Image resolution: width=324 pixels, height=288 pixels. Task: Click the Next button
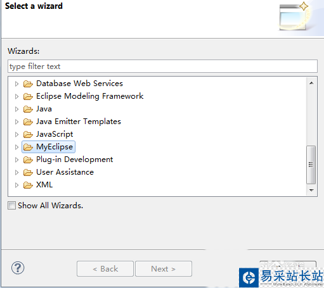coord(164,269)
